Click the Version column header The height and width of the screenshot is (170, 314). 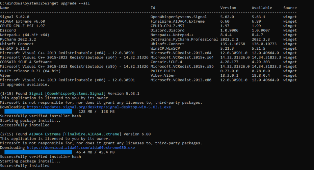point(228,8)
